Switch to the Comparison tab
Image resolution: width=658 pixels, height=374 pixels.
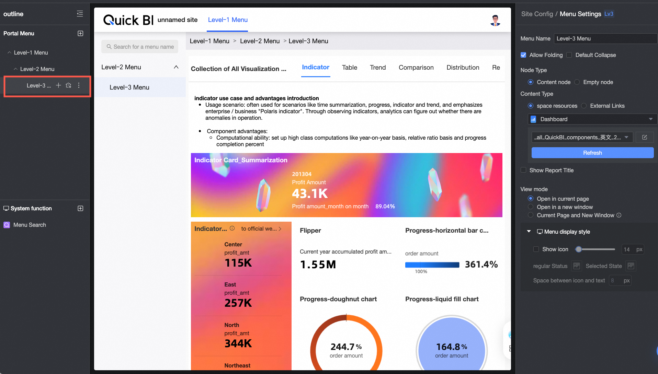[416, 68]
